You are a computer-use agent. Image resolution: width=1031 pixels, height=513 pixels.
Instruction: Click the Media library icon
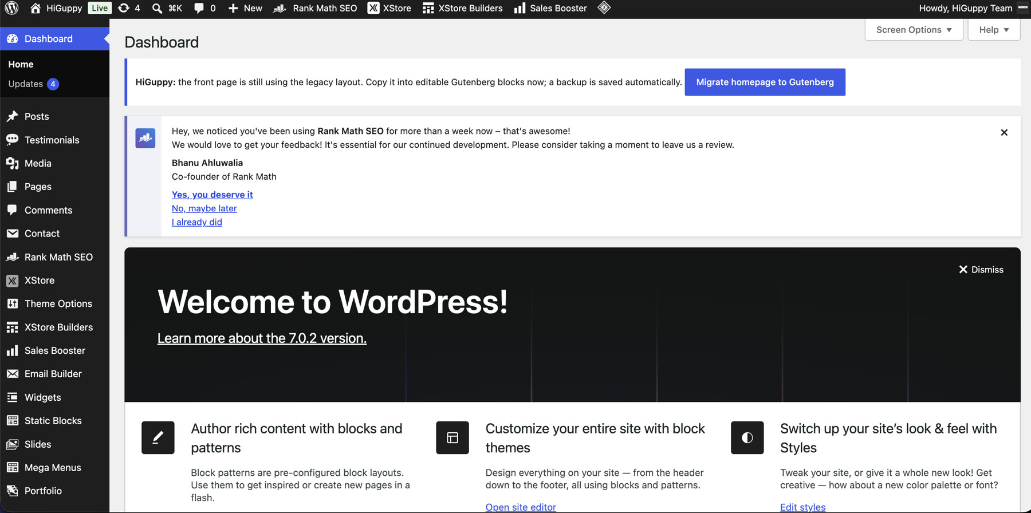point(12,163)
